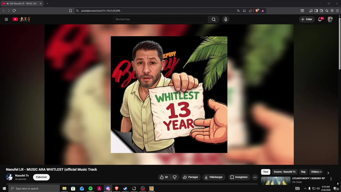Viewport: 341px width, 192px height.
Task: Open a new browser tab
Action: [x=47, y=3]
